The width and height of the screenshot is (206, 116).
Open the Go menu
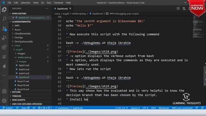coord(42,3)
